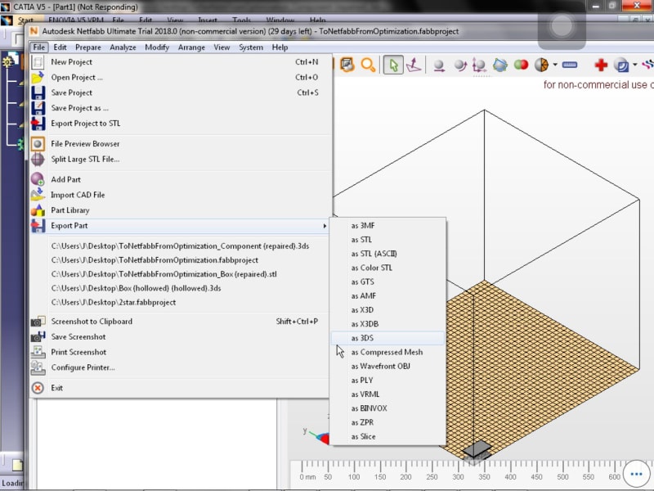Choose the move part tool icon

click(438, 65)
